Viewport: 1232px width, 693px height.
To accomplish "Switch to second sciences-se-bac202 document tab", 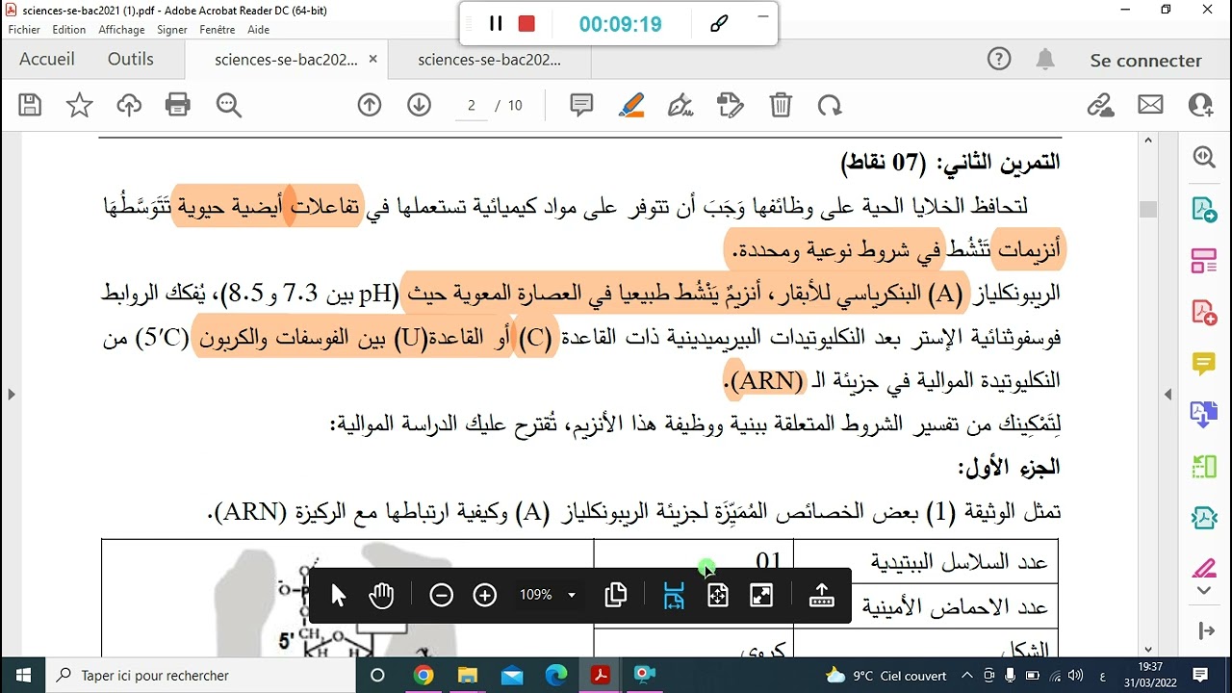I will [490, 60].
